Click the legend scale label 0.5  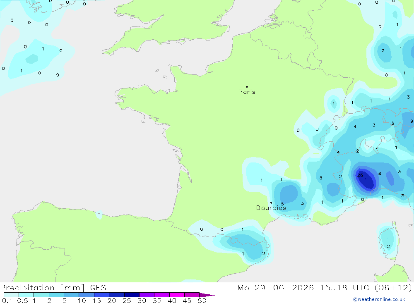pyautogui.click(x=22, y=301)
